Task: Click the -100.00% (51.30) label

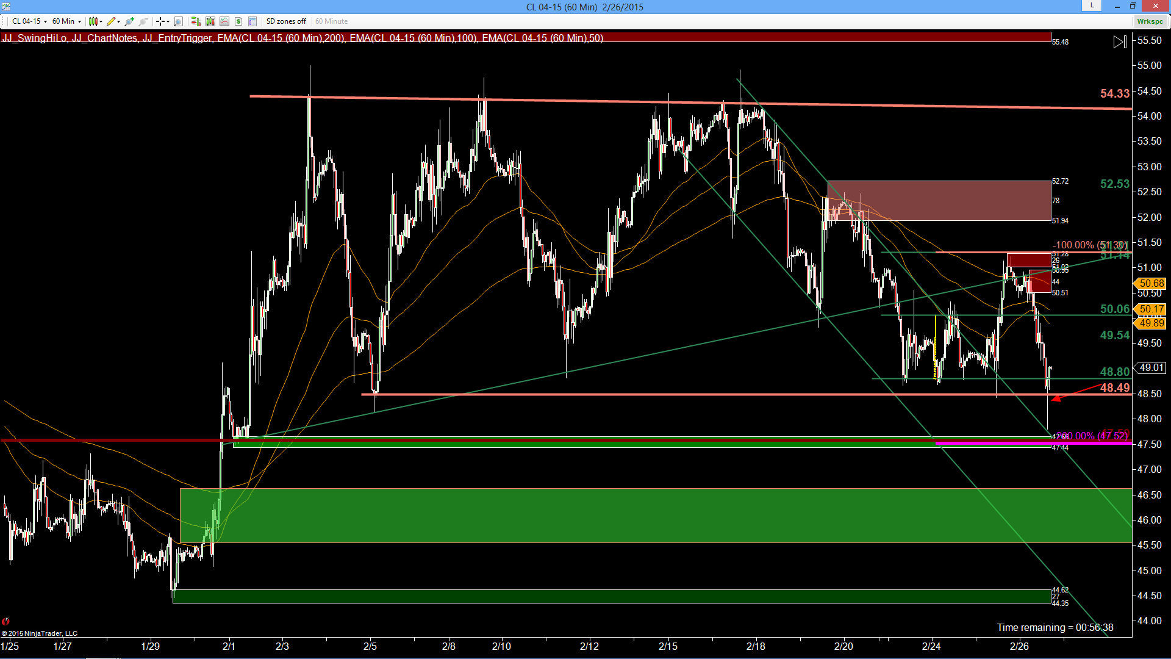Action: pos(1090,245)
